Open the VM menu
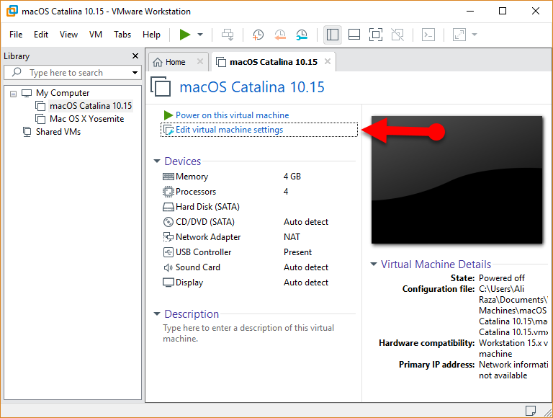This screenshot has width=553, height=418. (x=96, y=35)
